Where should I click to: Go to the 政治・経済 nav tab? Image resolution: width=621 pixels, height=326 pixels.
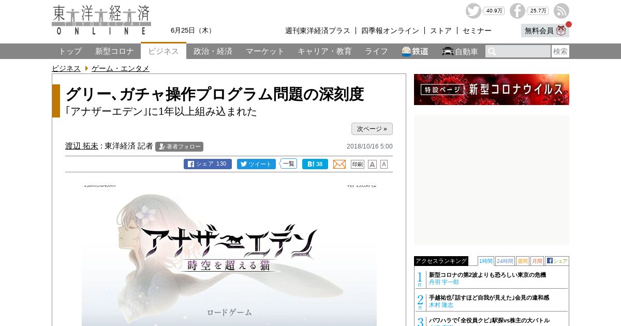[x=213, y=51]
